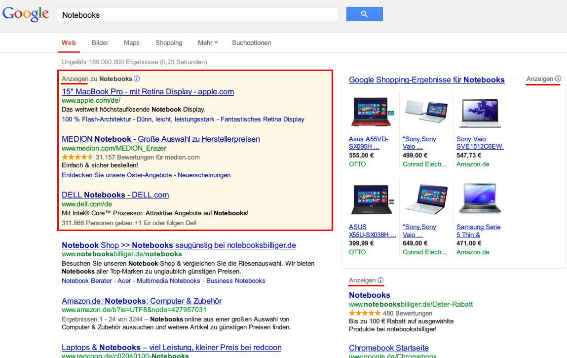Click Sony Vaio 499,00 € product image
567x358 pixels.
[426, 111]
